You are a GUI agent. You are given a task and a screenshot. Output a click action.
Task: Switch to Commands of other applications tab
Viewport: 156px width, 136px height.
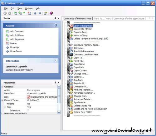(x=129, y=19)
